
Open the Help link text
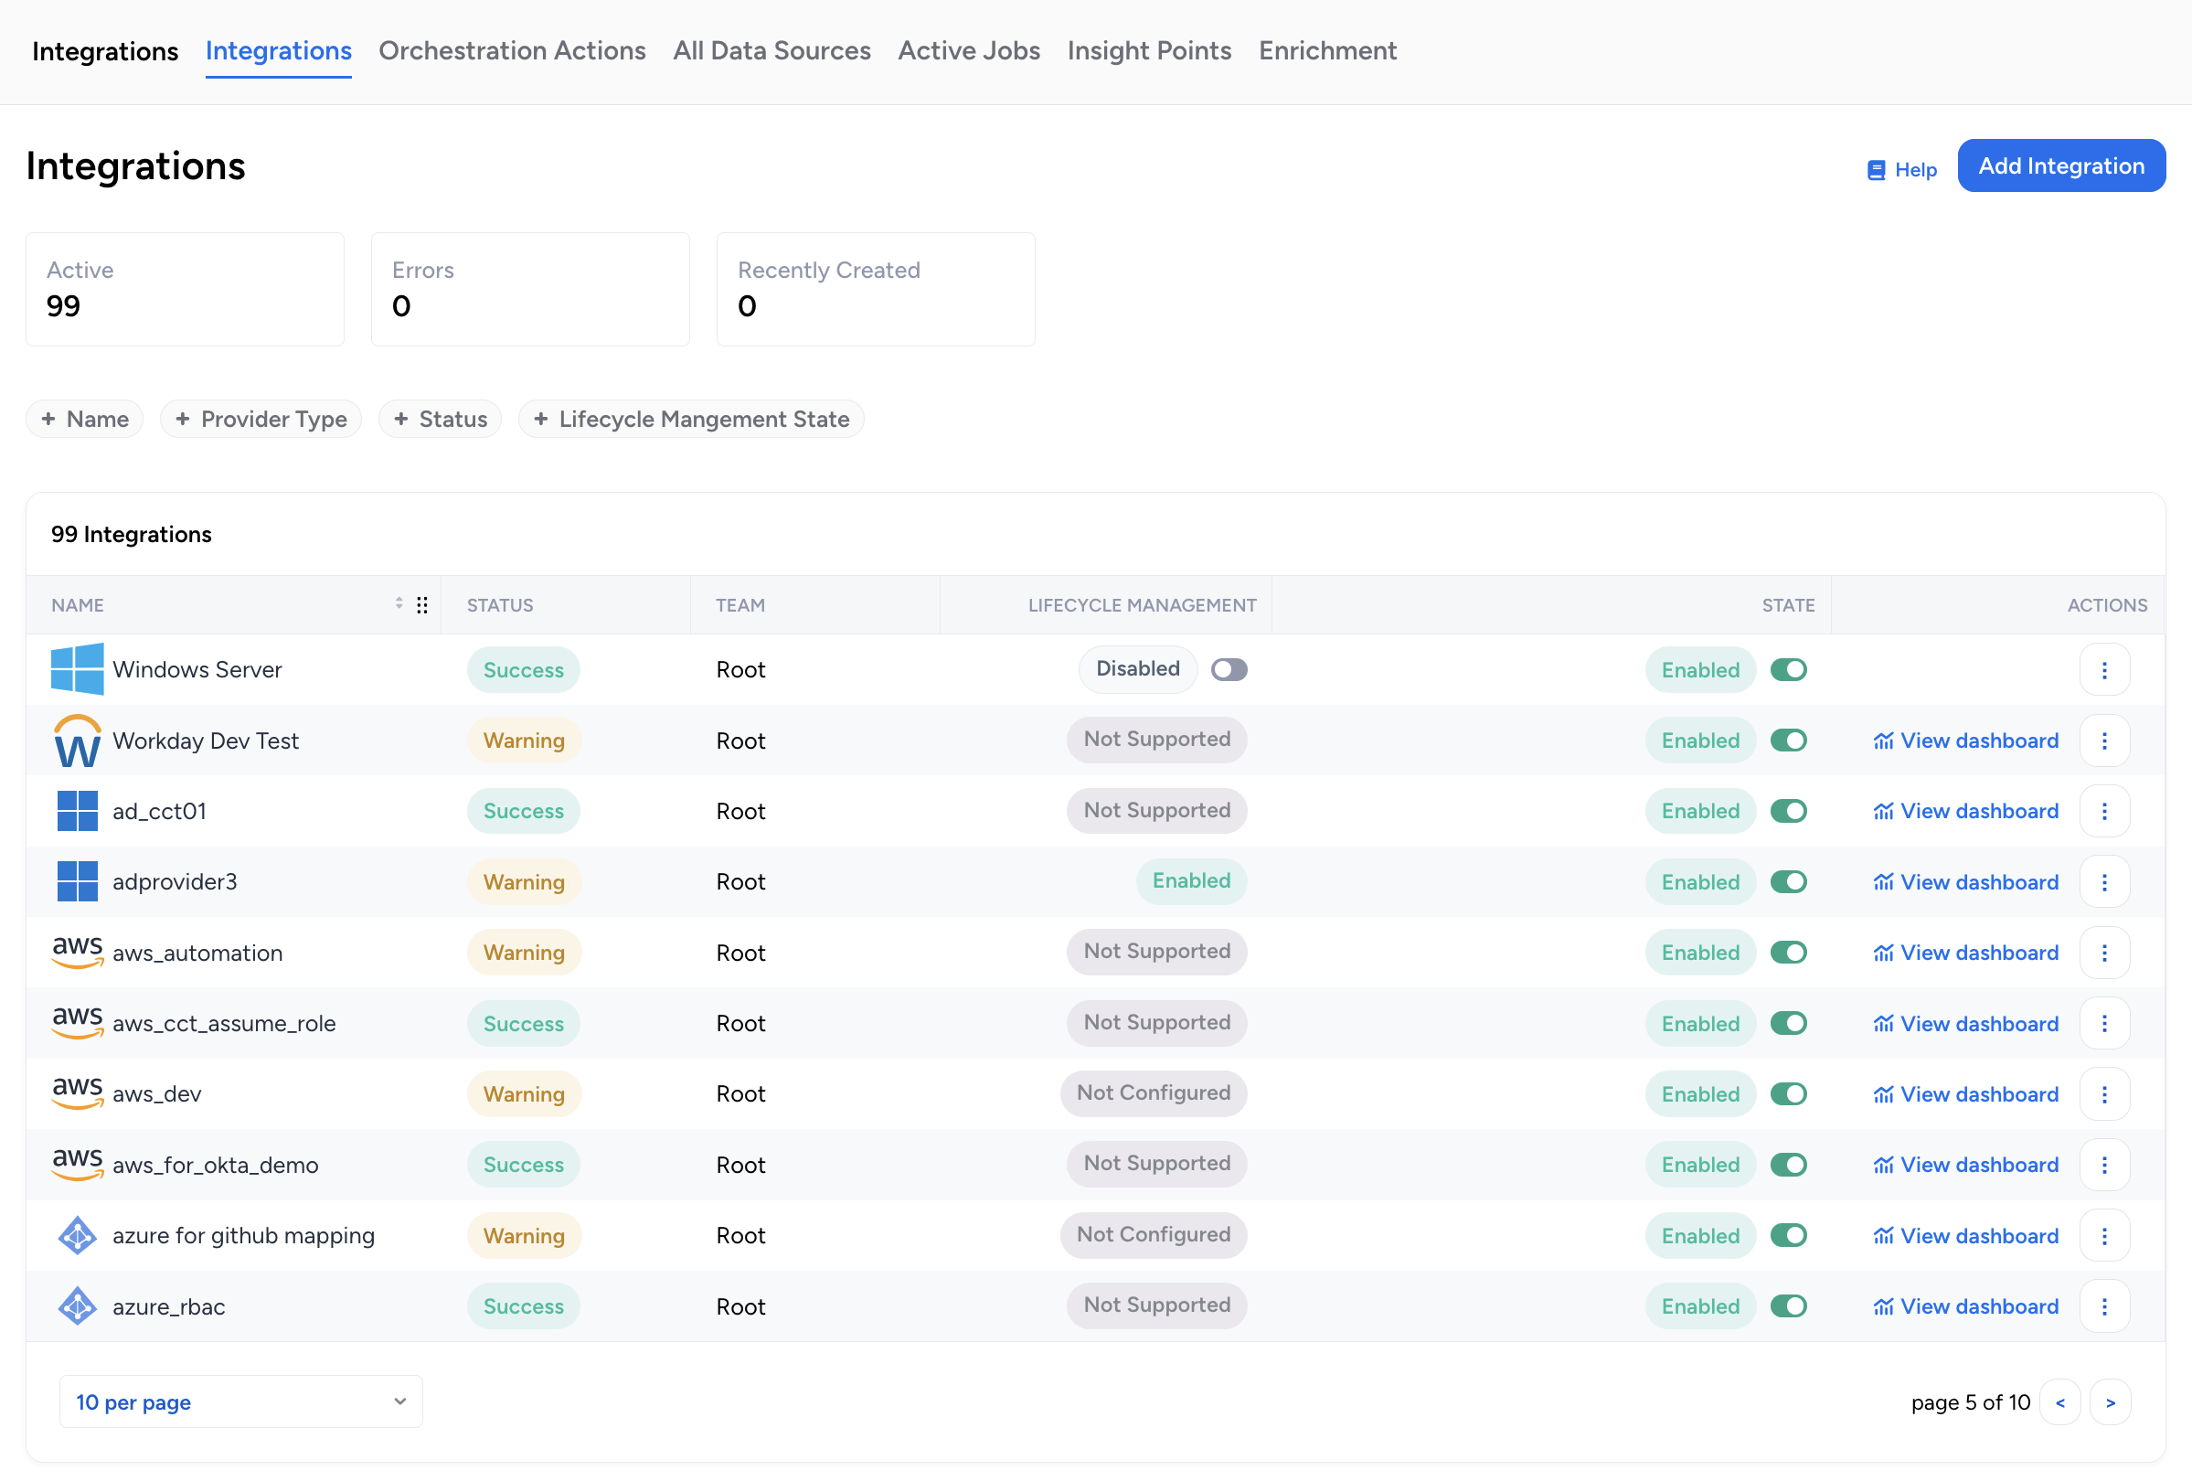click(1916, 170)
